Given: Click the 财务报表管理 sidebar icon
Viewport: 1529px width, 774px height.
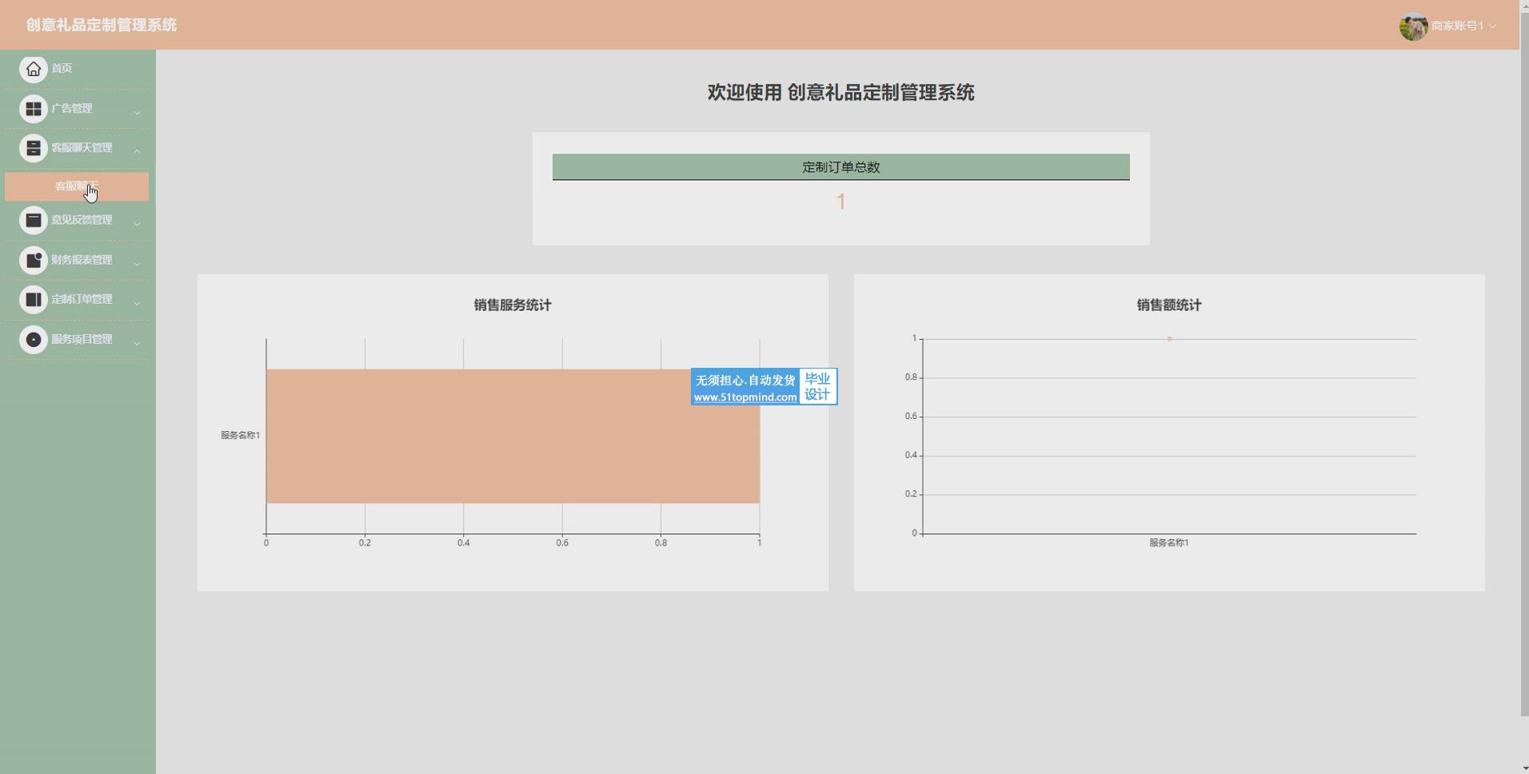Looking at the screenshot, I should [34, 260].
